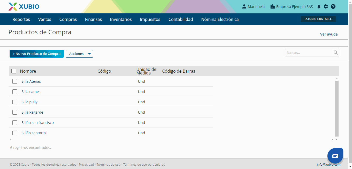Click the vertical scrollbar of the table
The height and width of the screenshot is (169, 352).
337,108
